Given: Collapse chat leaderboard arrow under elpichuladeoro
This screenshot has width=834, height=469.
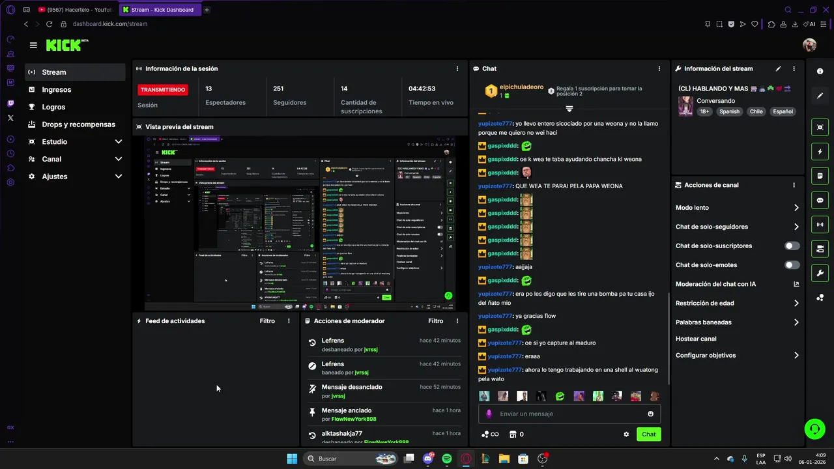Looking at the screenshot, I should click(569, 108).
